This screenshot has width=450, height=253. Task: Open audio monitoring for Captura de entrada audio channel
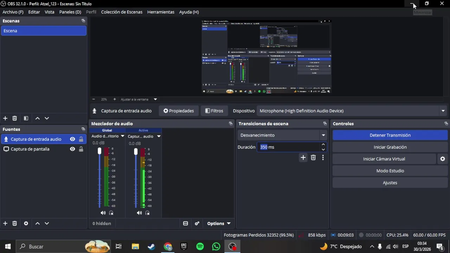(147, 213)
